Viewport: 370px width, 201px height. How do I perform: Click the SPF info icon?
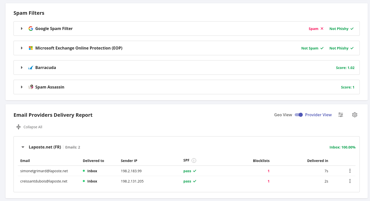[194, 160]
